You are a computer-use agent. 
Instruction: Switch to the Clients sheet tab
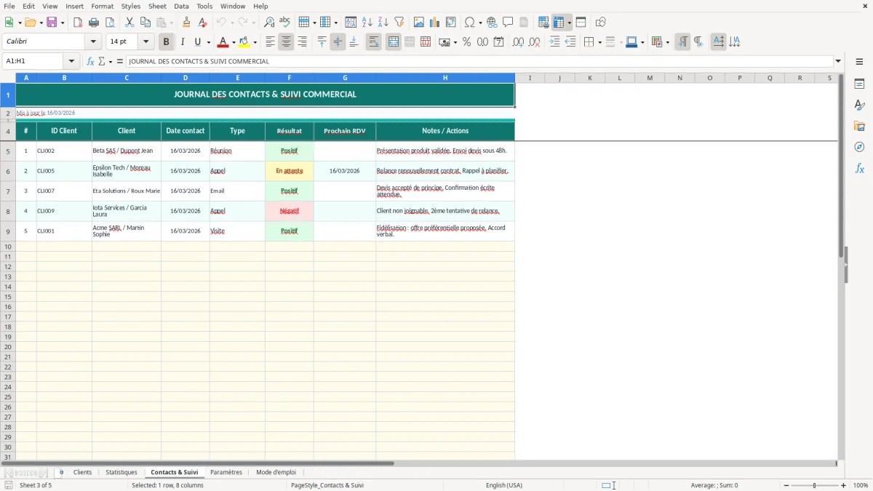point(82,473)
